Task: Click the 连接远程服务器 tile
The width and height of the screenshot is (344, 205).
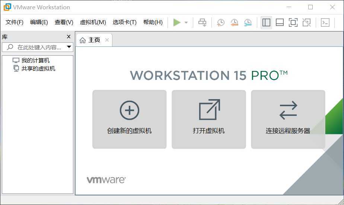Action: [288, 120]
